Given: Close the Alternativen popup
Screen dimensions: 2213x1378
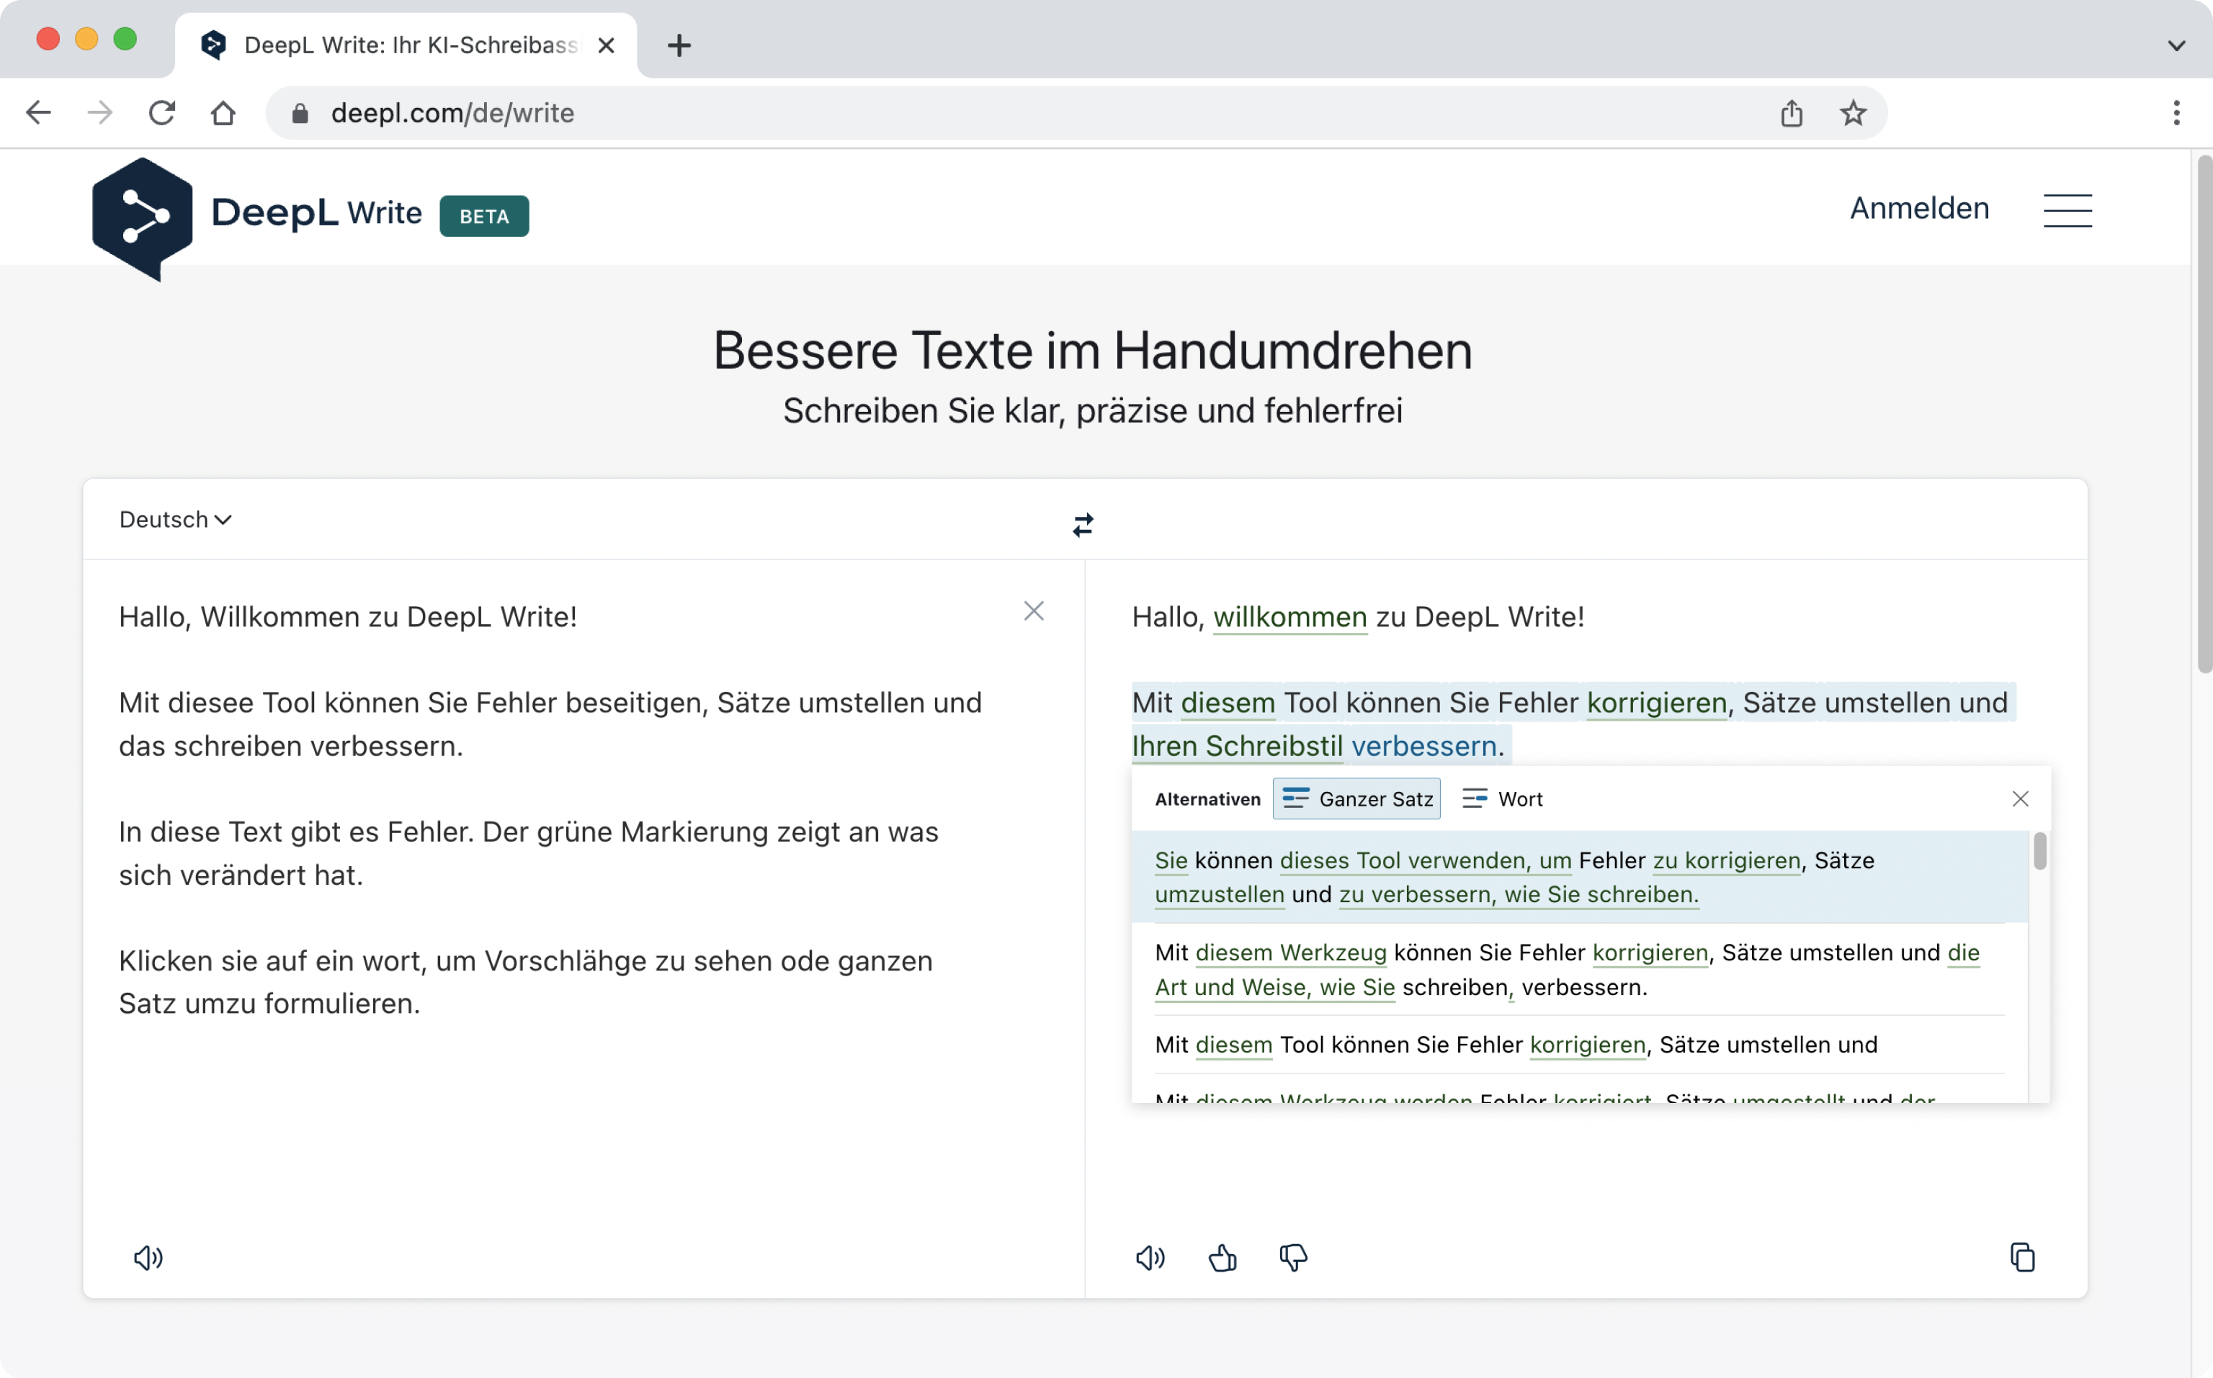Looking at the screenshot, I should point(2020,799).
